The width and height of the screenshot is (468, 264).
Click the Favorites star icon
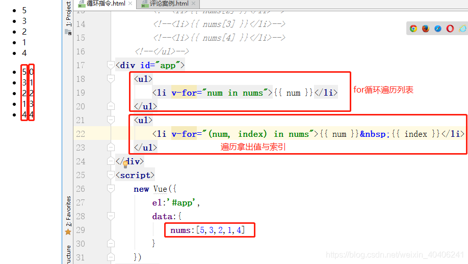point(68,232)
